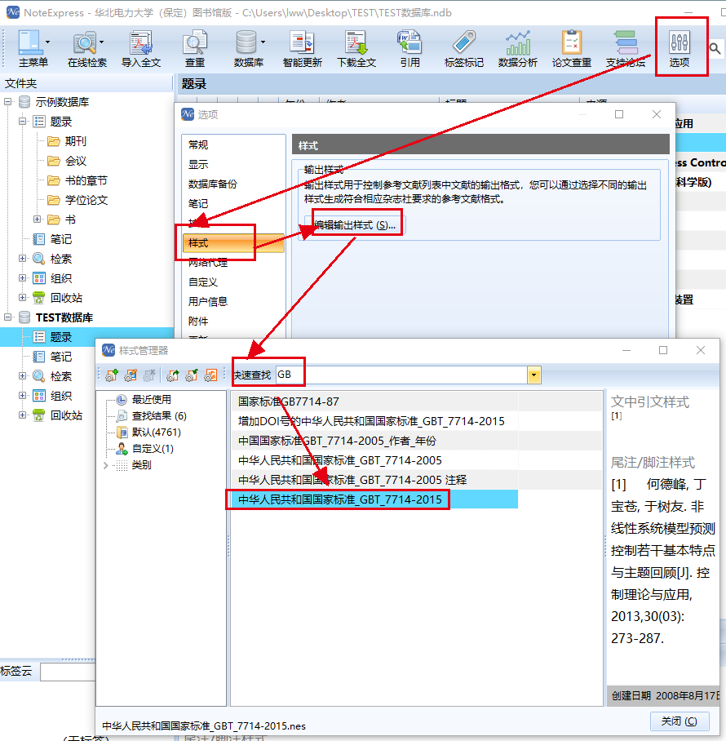Select 自定义(1) in style tree
The image size is (726, 741).
click(x=152, y=449)
